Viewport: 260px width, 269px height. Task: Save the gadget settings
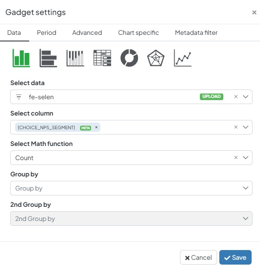click(x=235, y=258)
